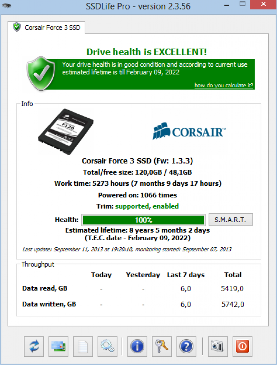Click the 'Yesterday' column header
The width and height of the screenshot is (277, 365).
(143, 275)
